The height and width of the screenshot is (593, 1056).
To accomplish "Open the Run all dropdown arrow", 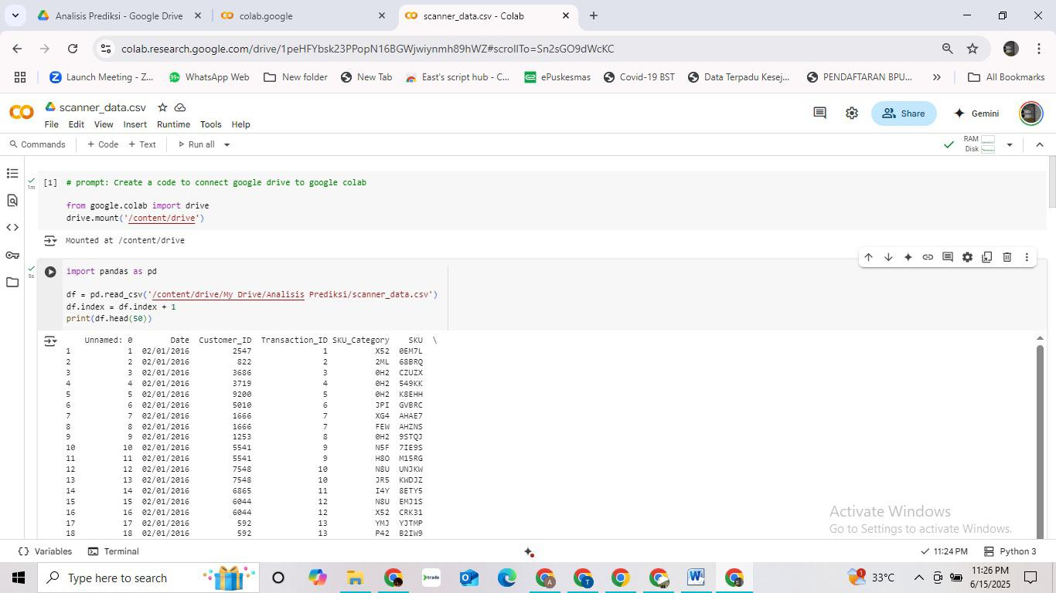I will [227, 144].
